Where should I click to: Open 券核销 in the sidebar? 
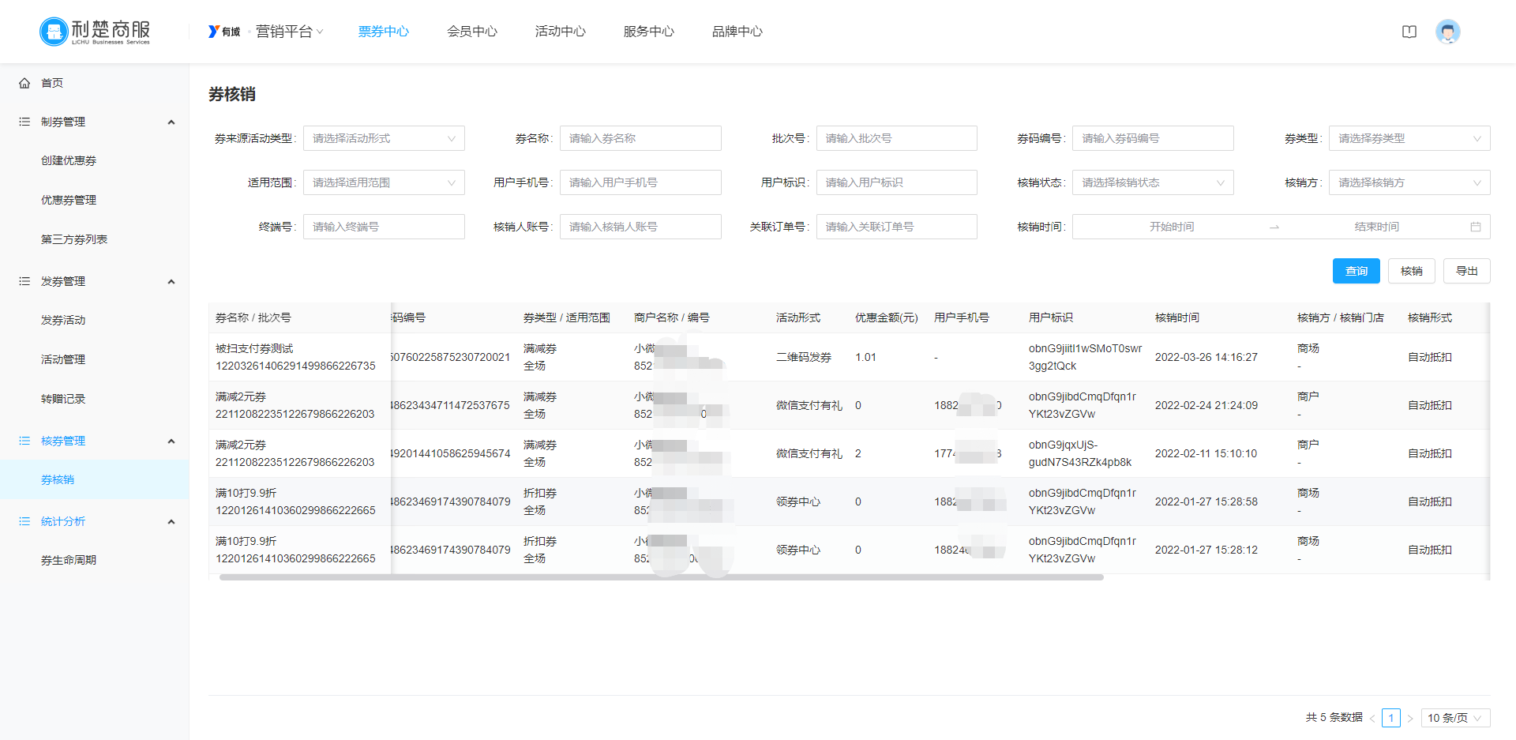coord(95,479)
